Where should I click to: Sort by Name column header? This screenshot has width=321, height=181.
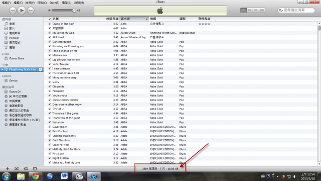(x=75, y=19)
